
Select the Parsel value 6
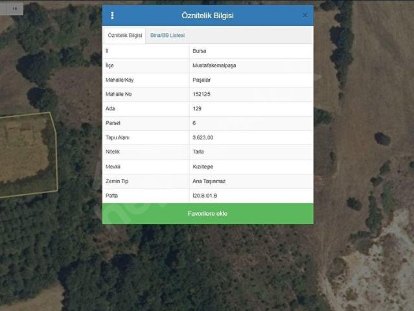[x=194, y=122]
